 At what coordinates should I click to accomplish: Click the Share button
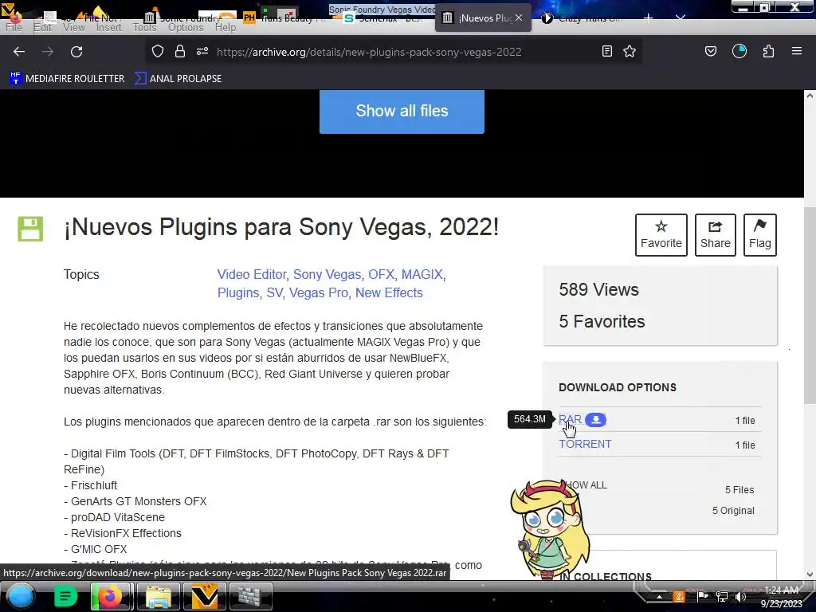[715, 235]
